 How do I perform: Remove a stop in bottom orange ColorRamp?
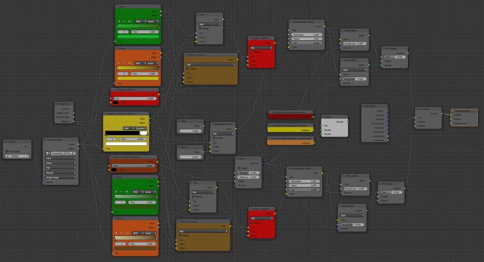click(x=121, y=233)
